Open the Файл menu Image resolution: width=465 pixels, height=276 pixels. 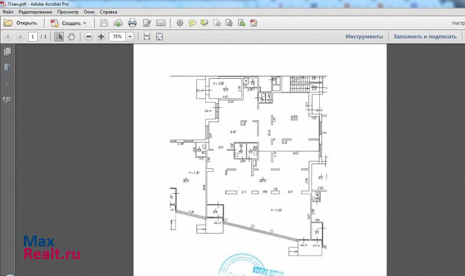tap(8, 12)
